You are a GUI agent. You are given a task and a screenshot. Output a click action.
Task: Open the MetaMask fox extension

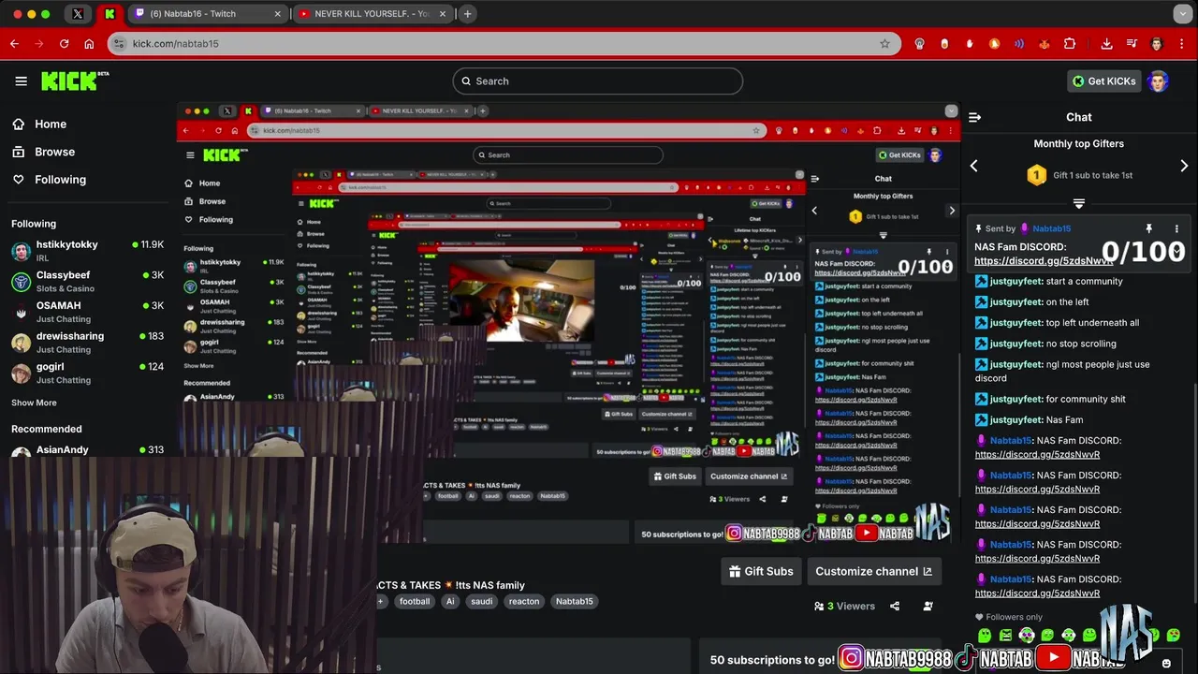[1045, 44]
